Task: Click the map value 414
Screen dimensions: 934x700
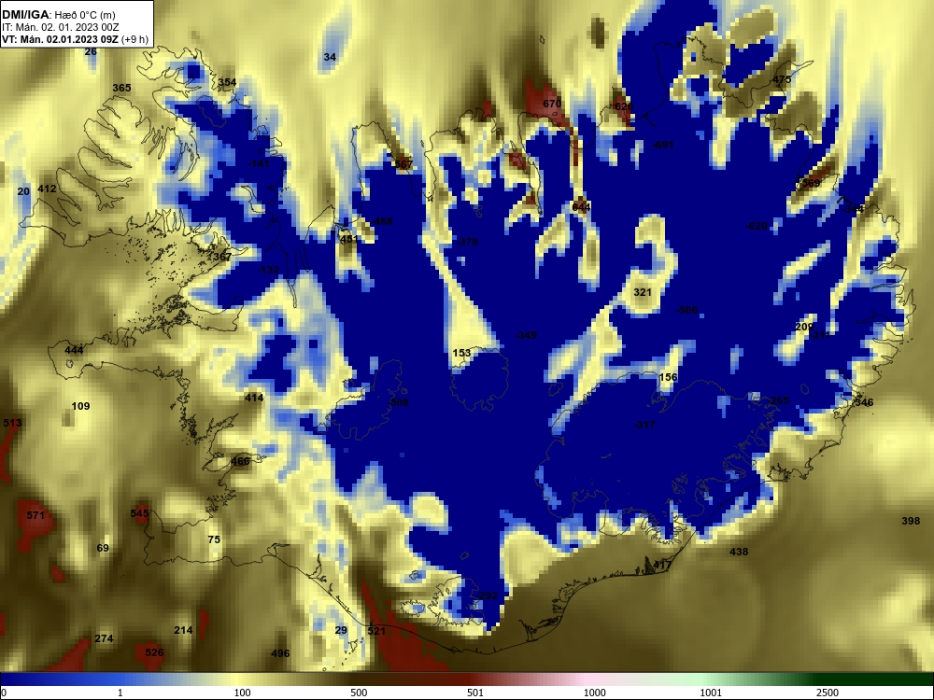Action: pyautogui.click(x=254, y=397)
